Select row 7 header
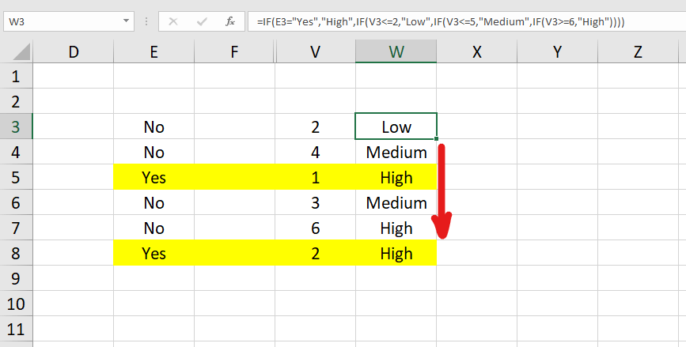 click(16, 228)
